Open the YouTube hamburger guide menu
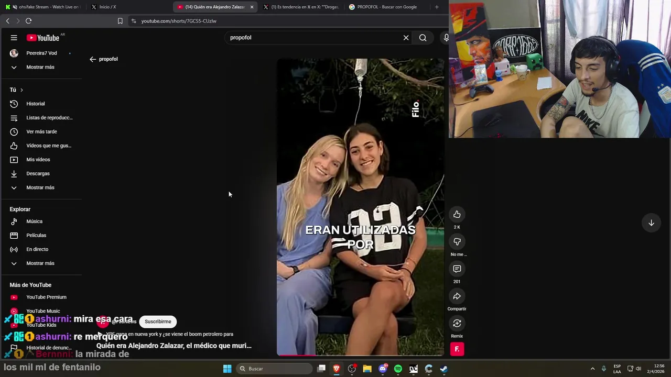The image size is (671, 377). (14, 38)
